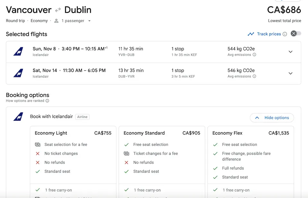308x198 pixels.
Task: Click checkmark beside Economy Light Standard seat
Action: pyautogui.click(x=38, y=171)
